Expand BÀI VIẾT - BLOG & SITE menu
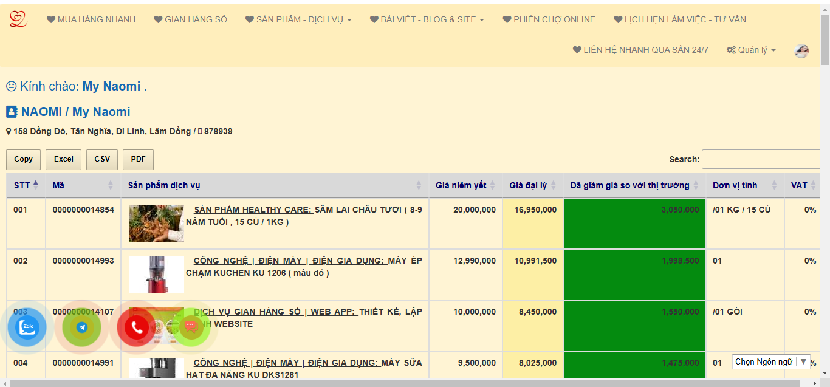This screenshot has height=387, width=830. 427,19
